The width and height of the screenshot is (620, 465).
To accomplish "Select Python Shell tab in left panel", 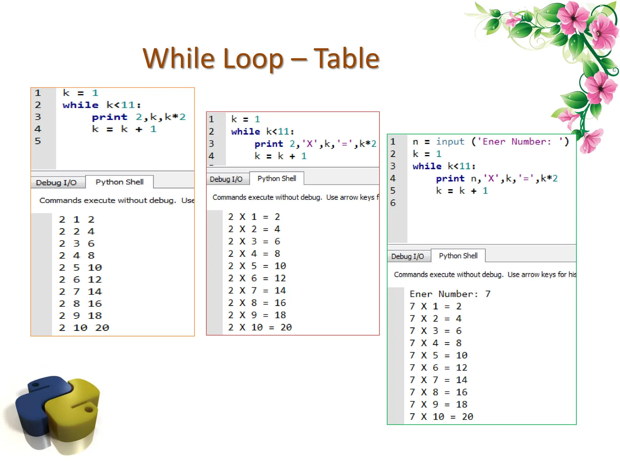I will (x=119, y=182).
